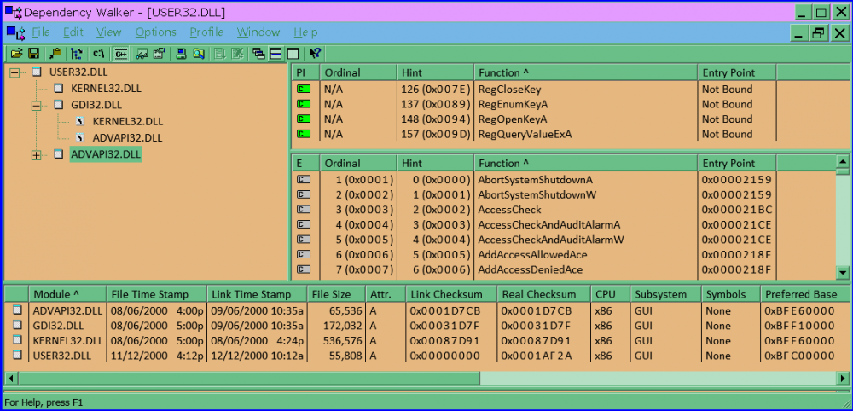Toggle Undecorate C++ Functions button

tap(121, 54)
